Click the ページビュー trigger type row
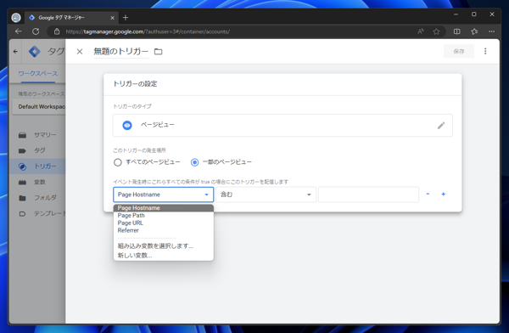The height and width of the screenshot is (333, 509). click(282, 125)
